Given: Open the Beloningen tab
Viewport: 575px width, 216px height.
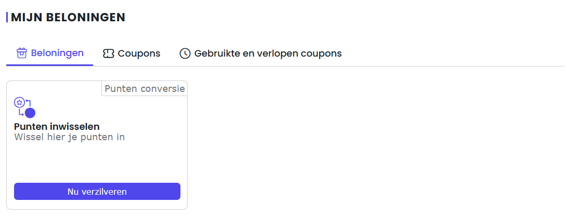Looking at the screenshot, I should pyautogui.click(x=50, y=53).
